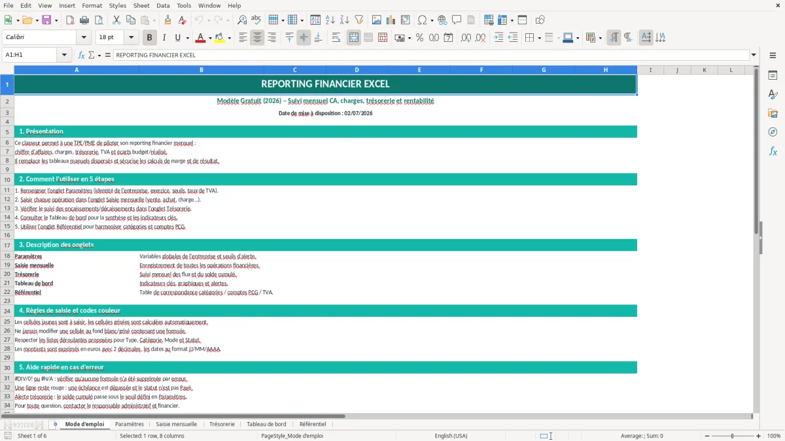Image resolution: width=785 pixels, height=441 pixels.
Task: Click the zoom out minus button
Action: coord(706,436)
